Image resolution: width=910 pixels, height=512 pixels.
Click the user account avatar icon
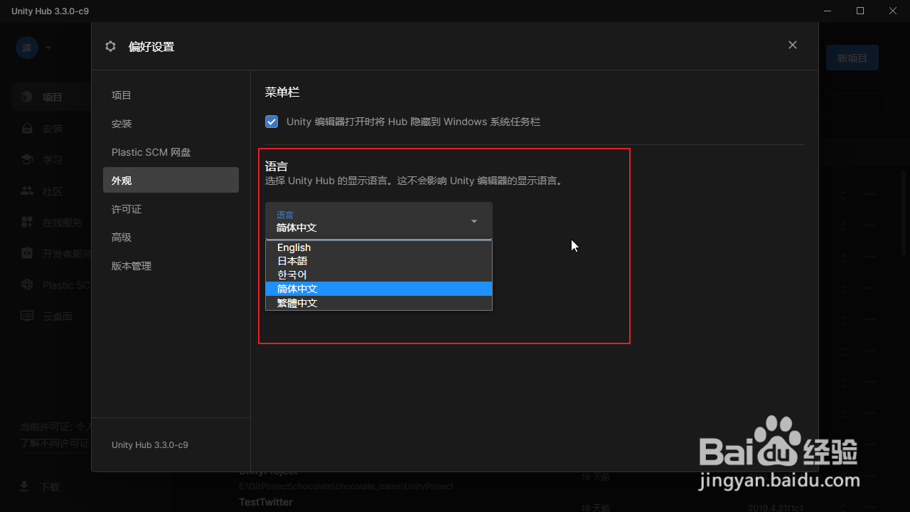coord(27,48)
